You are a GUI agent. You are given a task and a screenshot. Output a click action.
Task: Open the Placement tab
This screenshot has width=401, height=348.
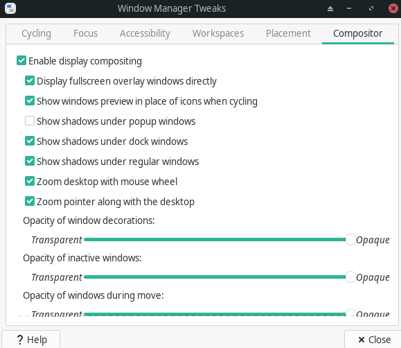point(288,33)
